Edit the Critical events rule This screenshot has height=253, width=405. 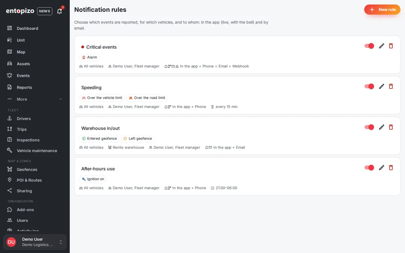381,46
